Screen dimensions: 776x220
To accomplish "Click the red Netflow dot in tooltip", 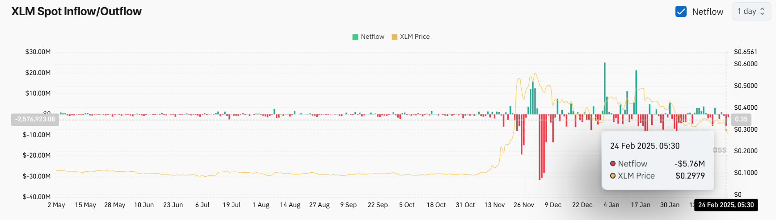I will click(x=613, y=164).
